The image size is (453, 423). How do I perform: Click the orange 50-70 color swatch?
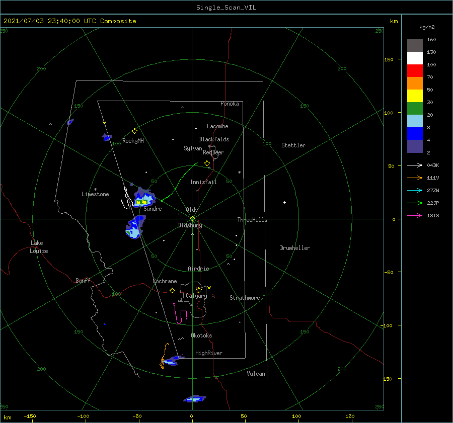tap(415, 83)
